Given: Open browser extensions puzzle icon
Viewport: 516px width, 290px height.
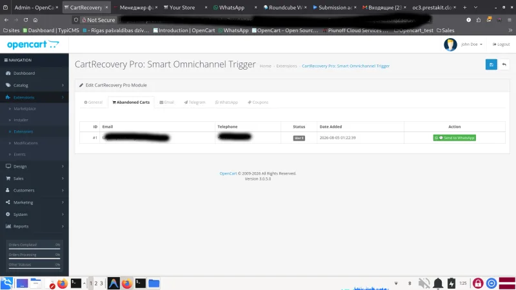Looking at the screenshot, I should (x=479, y=20).
